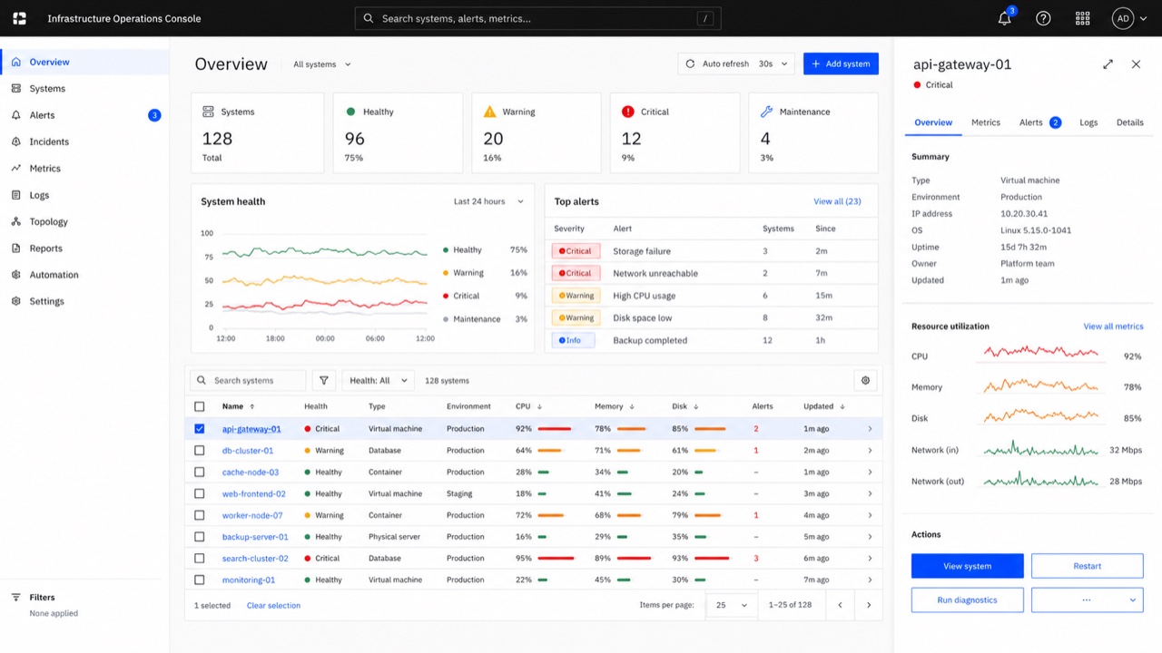Click the Clear selection link

tap(273, 606)
